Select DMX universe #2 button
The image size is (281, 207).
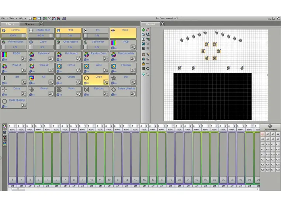pyautogui.click(x=268, y=134)
